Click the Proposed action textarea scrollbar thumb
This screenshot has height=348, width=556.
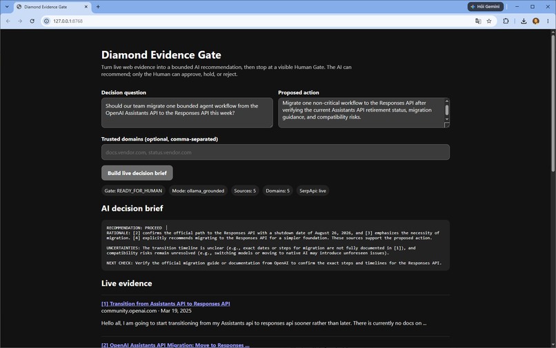click(447, 110)
